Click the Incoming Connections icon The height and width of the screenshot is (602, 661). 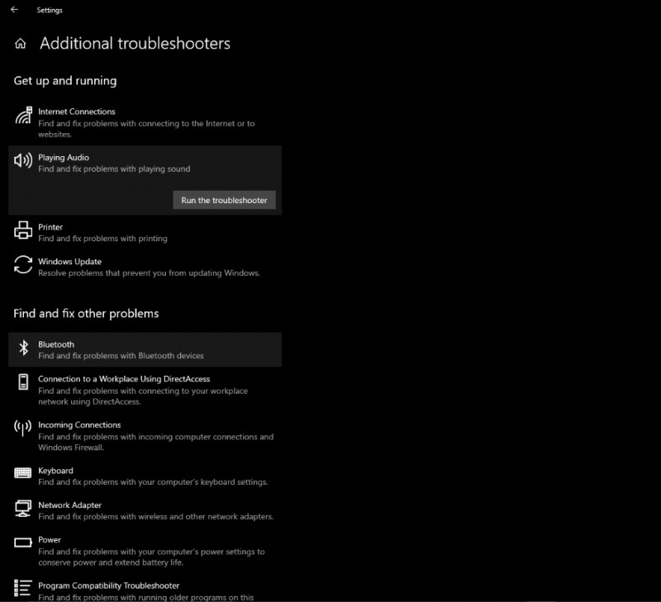point(22,429)
